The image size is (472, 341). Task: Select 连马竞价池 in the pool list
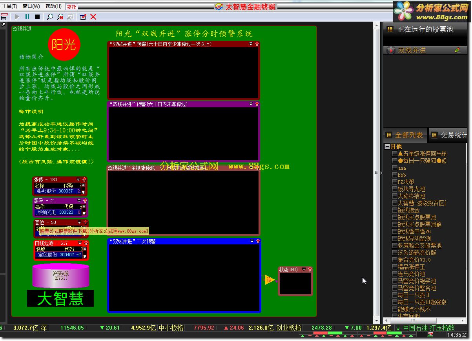411,274
